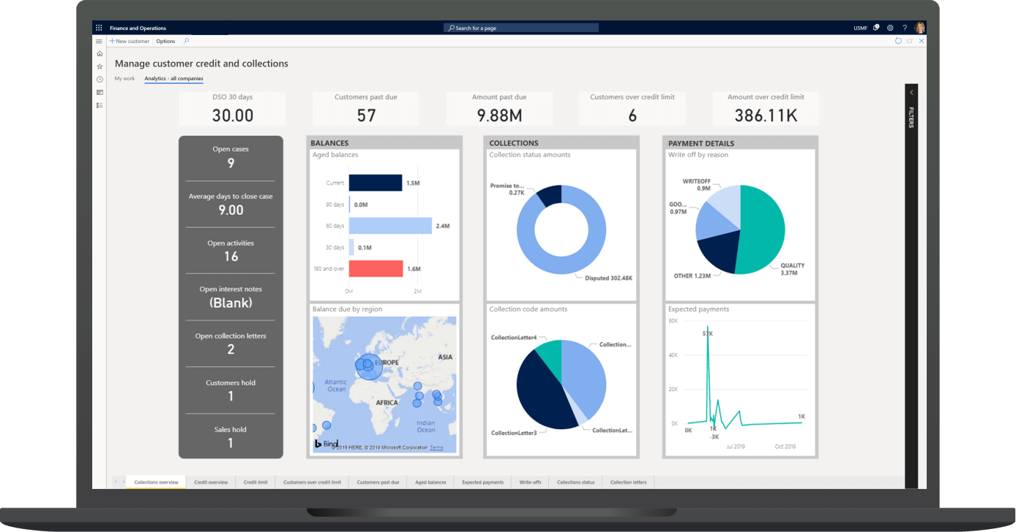This screenshot has width=1016, height=532.
Task: Open the settings gear icon
Action: click(x=890, y=28)
